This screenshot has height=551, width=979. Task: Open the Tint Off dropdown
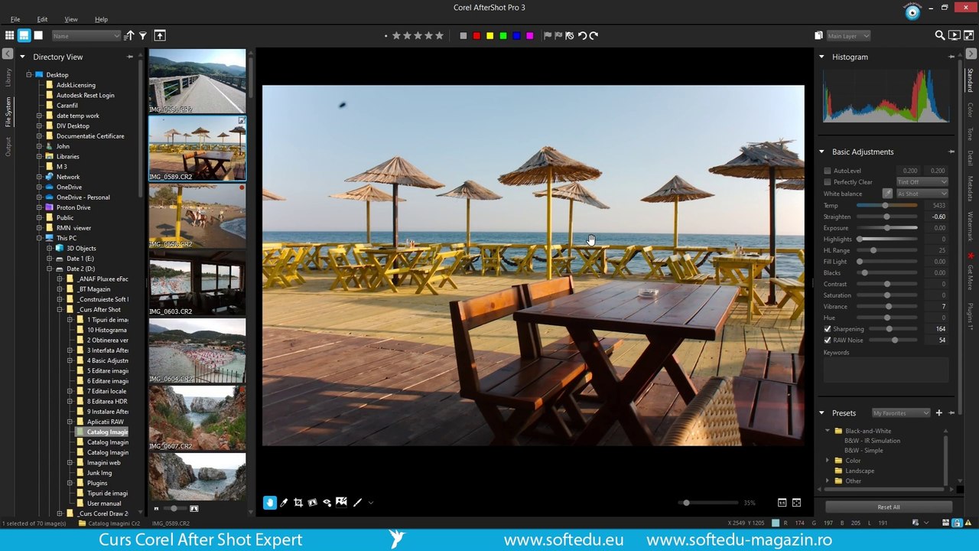922,182
